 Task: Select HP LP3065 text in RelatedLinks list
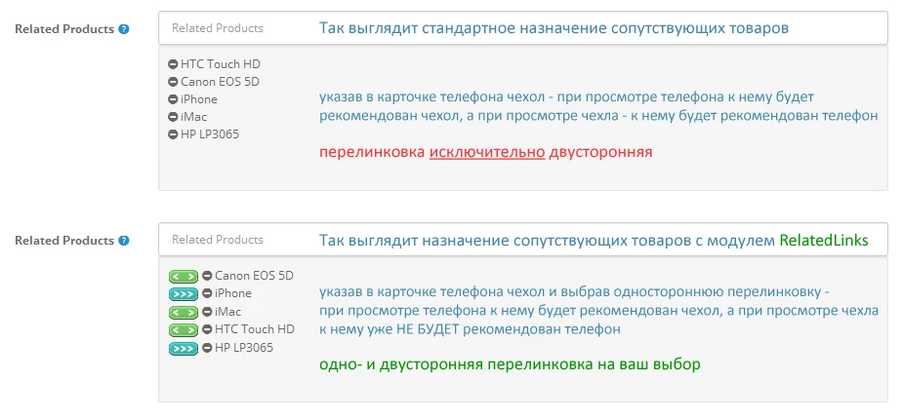click(x=244, y=348)
